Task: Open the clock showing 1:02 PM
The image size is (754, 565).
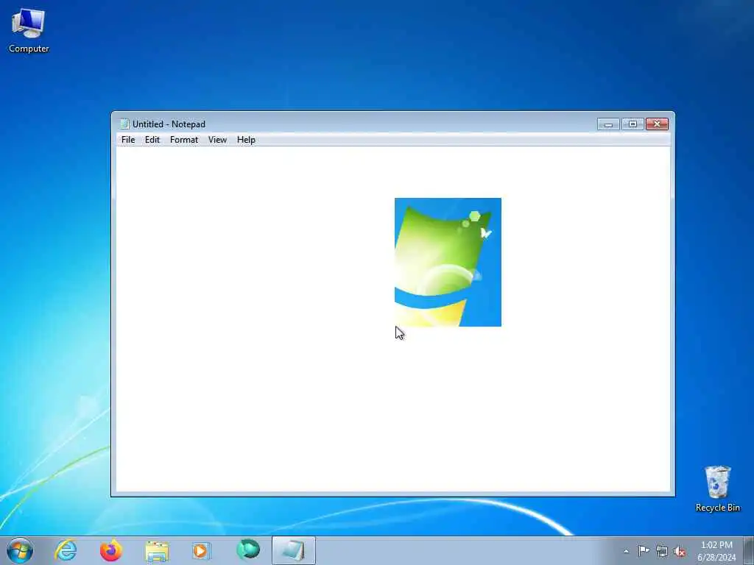Action: [x=716, y=551]
